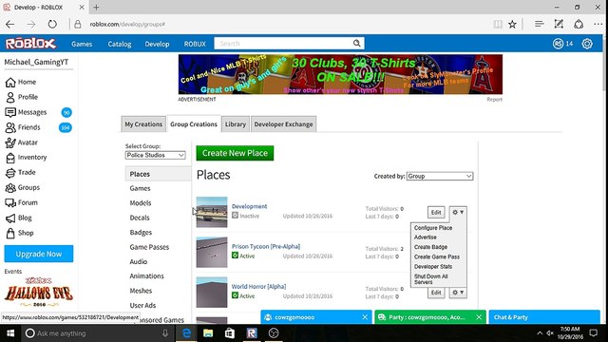Select Create Badge from the menu

click(x=430, y=247)
